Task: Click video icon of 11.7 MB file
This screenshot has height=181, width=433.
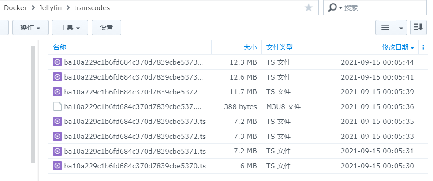Action: click(x=57, y=92)
